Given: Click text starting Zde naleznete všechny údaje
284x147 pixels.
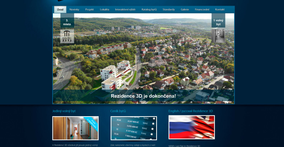Looking at the screenshot, I should pos(133,145).
